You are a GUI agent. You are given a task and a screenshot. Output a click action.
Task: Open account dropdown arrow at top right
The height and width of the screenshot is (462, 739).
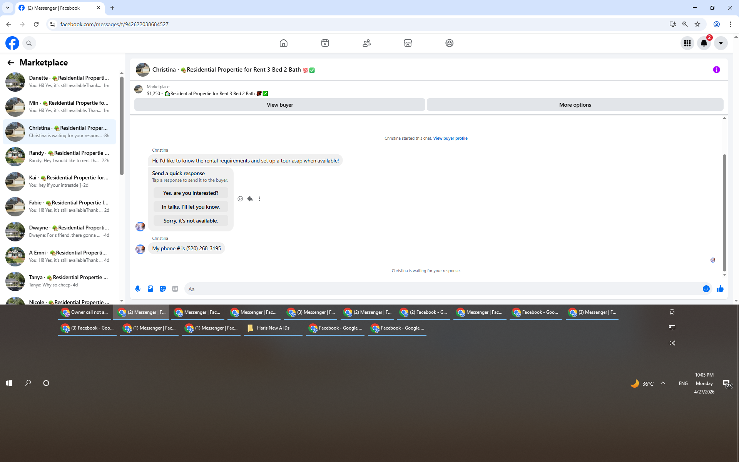pos(721,43)
